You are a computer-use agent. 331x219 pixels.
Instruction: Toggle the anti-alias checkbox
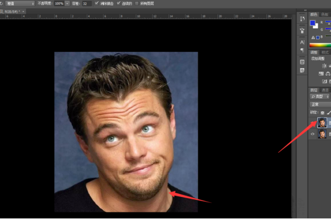coord(96,4)
